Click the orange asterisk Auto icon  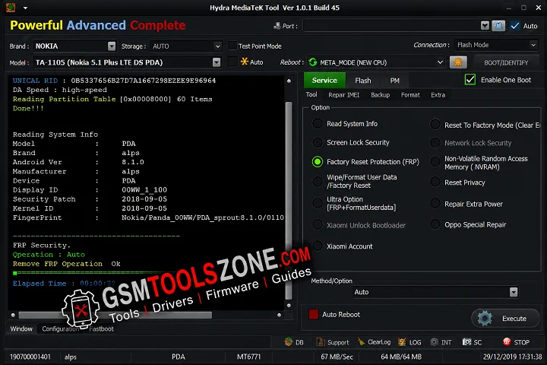(244, 62)
